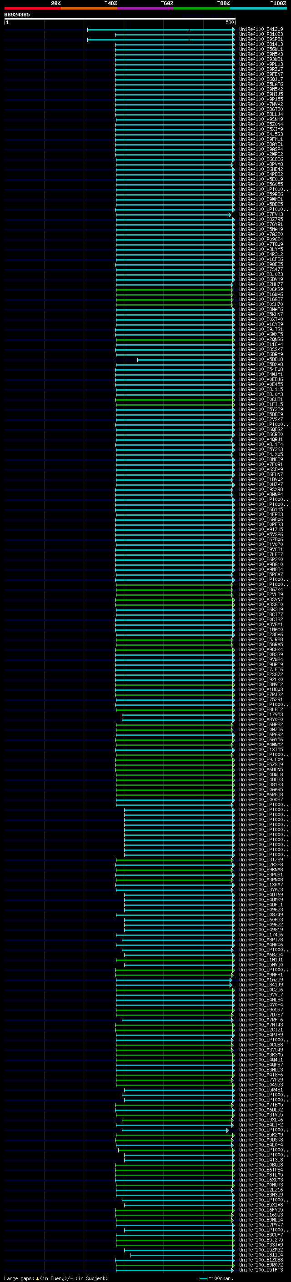The image size is (291, 1282).
Task: Select hit label UniRef100_B6QDG2
Action: coord(261,429)
